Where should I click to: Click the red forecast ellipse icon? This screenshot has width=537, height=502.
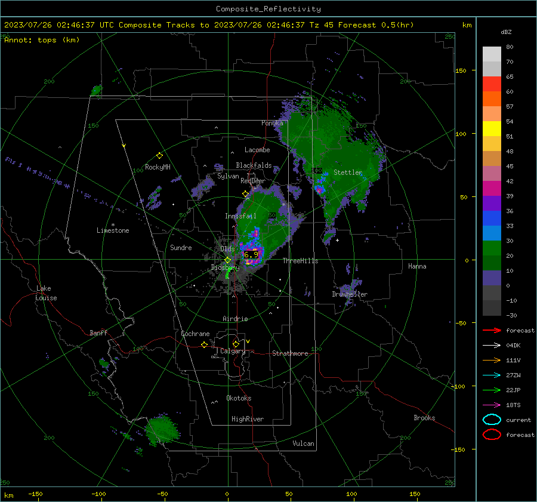[492, 435]
